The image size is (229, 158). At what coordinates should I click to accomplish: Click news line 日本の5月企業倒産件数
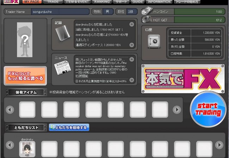(101, 81)
